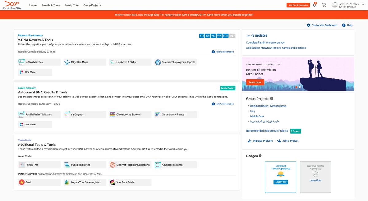Screen dimensions: 368x201
Task: Click the Customize Dashboard gear icon
Action: [x=308, y=25]
